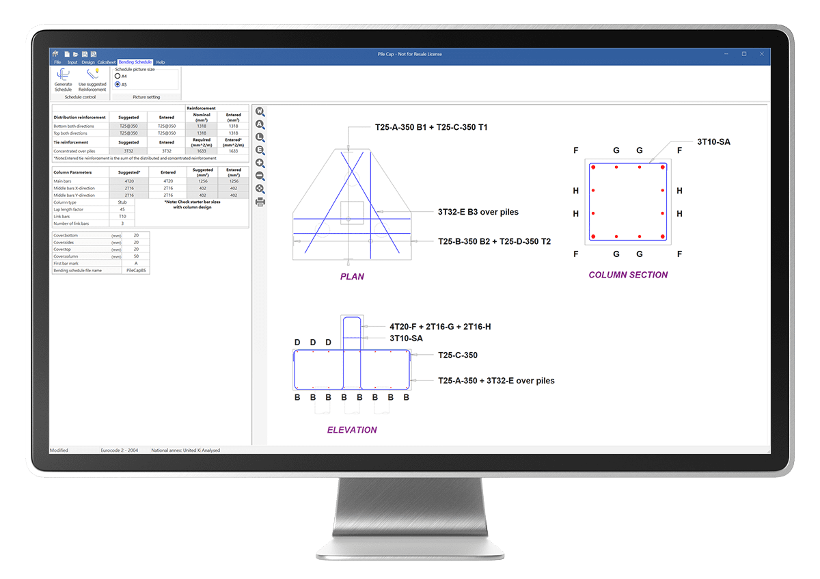Click the zoom extents (E) magnifier
The image size is (820, 579).
point(260,150)
